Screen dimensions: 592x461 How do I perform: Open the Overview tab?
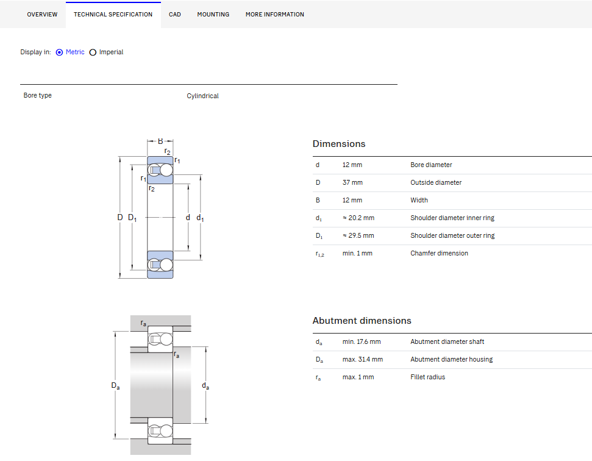[x=42, y=15]
